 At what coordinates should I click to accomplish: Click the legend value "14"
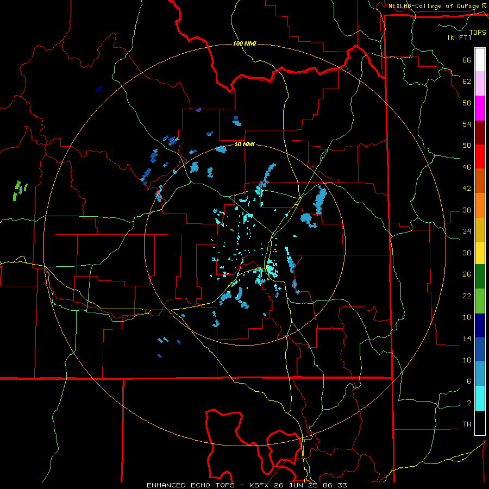(x=467, y=338)
